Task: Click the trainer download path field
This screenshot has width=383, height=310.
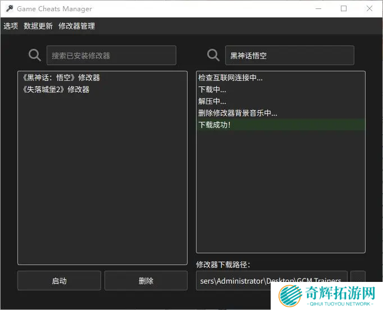Action: pyautogui.click(x=271, y=280)
